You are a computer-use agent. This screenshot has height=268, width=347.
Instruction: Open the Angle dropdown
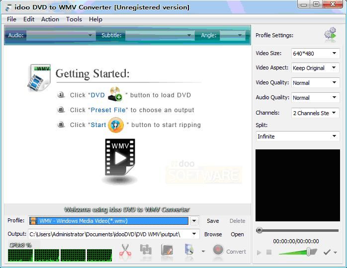[x=233, y=35]
